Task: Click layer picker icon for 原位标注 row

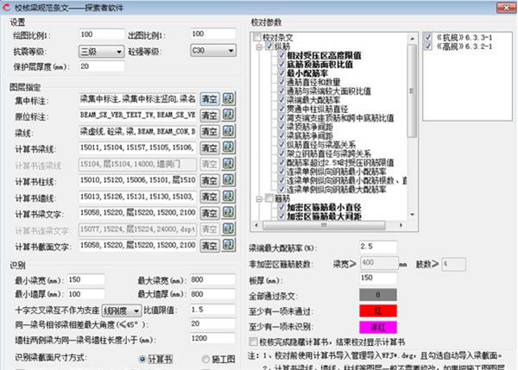Action: tap(228, 116)
